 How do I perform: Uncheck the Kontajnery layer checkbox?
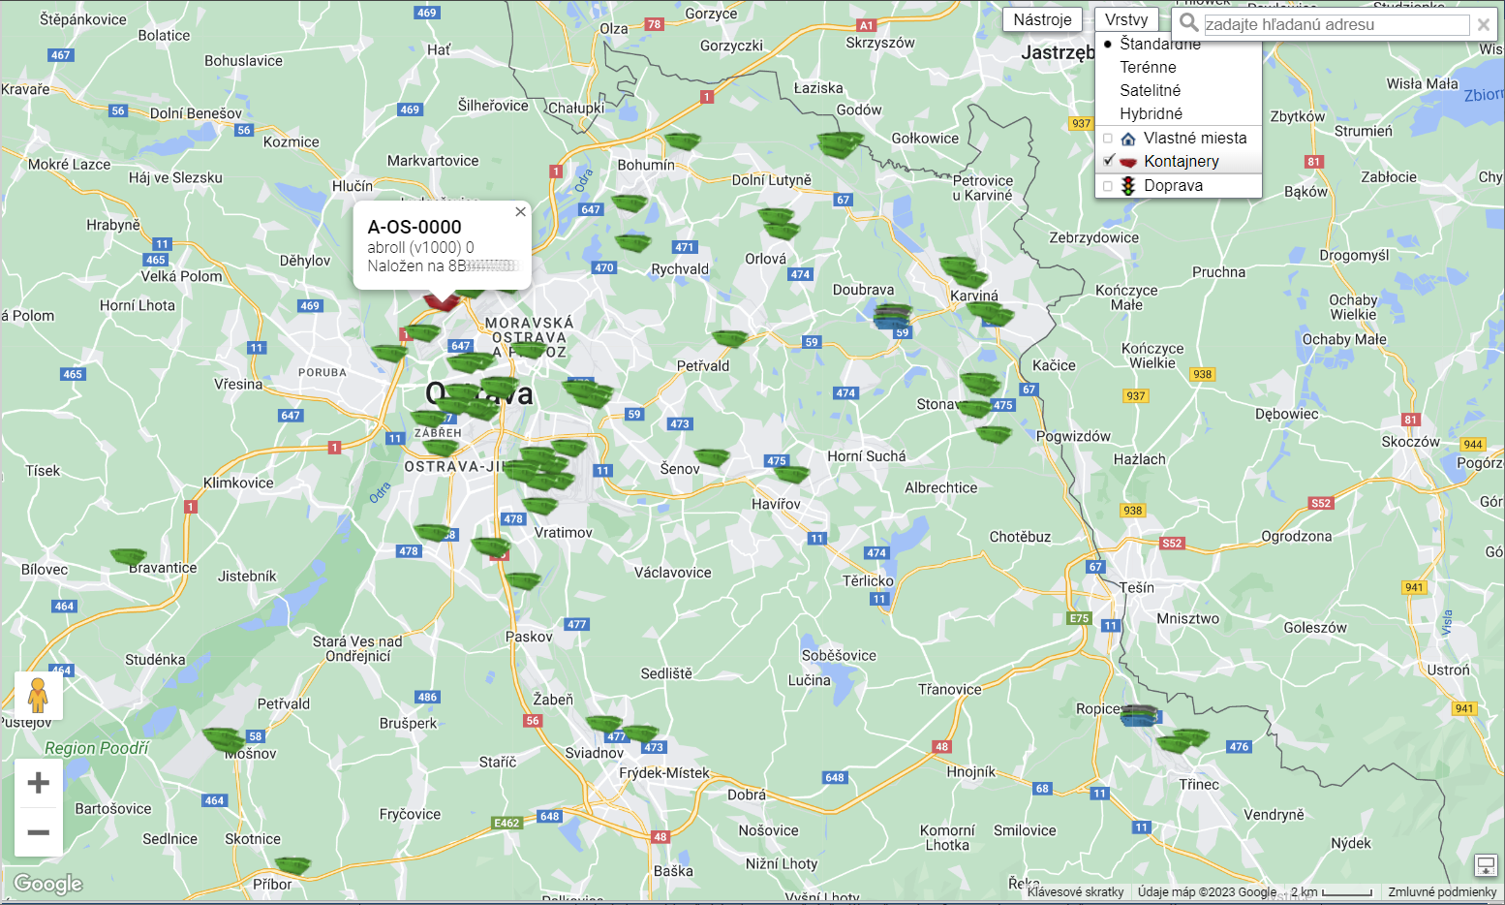pos(1108,162)
